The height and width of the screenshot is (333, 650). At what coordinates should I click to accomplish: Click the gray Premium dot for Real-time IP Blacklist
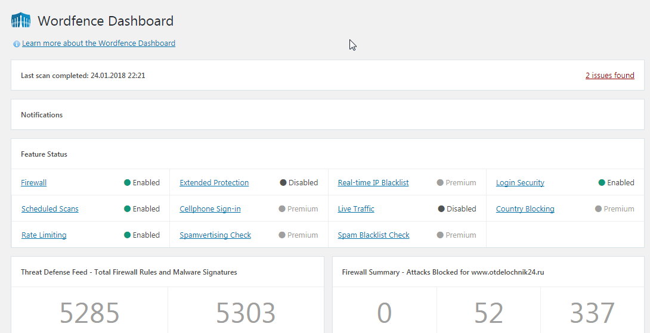440,183
